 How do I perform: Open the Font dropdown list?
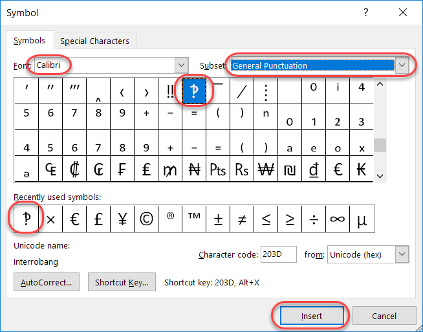pos(181,65)
